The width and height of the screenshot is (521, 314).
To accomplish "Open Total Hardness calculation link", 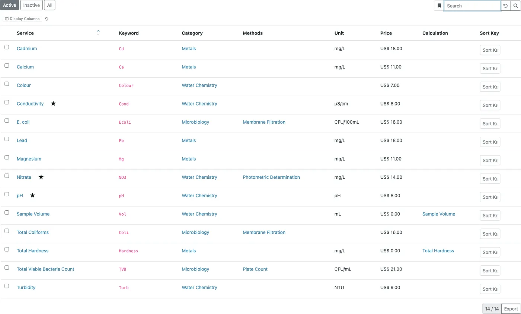I will pos(438,251).
